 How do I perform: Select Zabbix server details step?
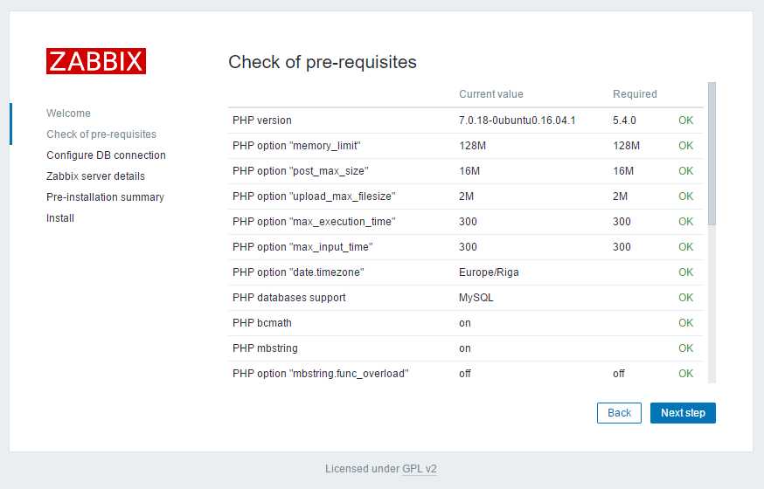pos(95,176)
